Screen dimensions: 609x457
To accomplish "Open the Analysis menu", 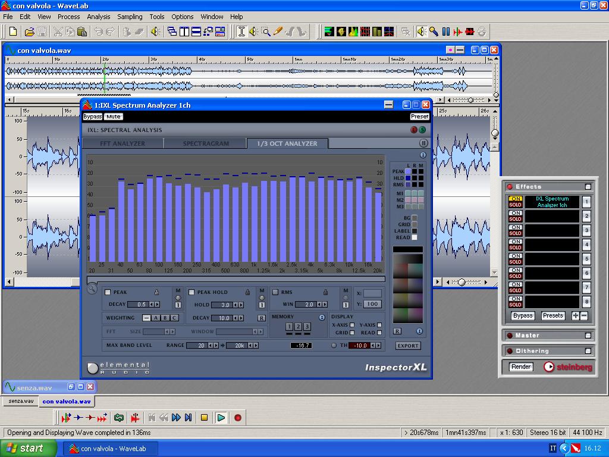I will click(98, 17).
